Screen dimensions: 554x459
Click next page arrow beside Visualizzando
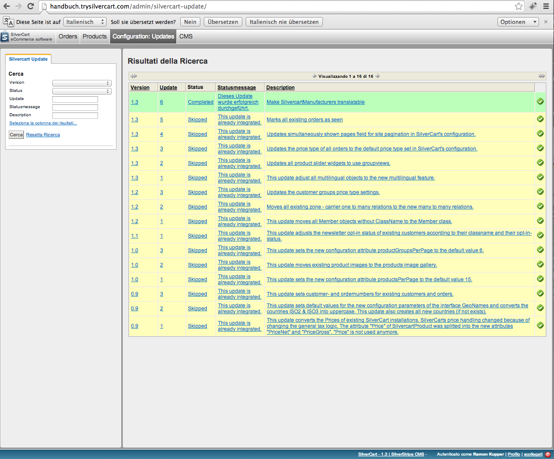pyautogui.click(x=378, y=76)
